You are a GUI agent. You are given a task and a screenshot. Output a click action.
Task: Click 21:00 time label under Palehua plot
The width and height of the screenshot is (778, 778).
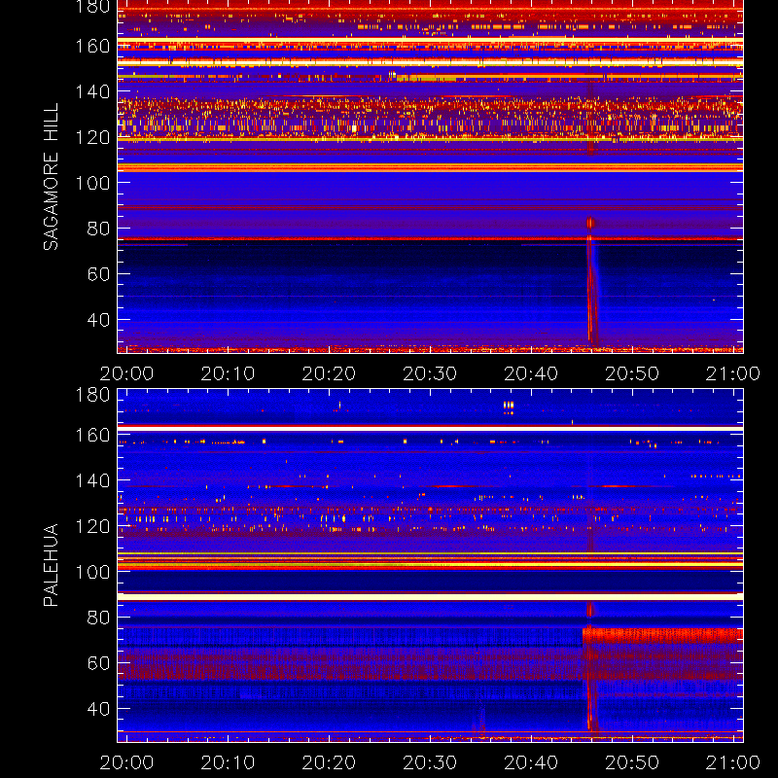click(x=733, y=762)
